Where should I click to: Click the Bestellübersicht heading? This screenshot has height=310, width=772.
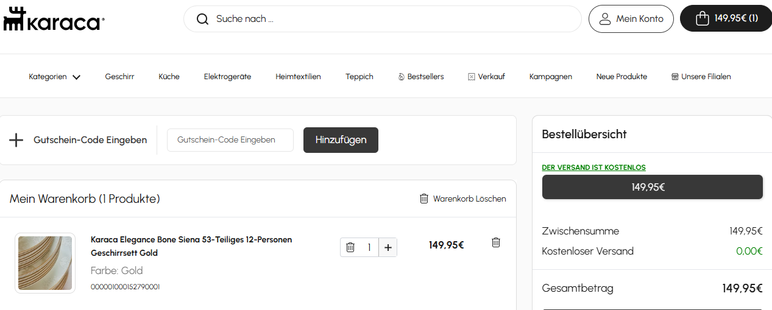584,135
